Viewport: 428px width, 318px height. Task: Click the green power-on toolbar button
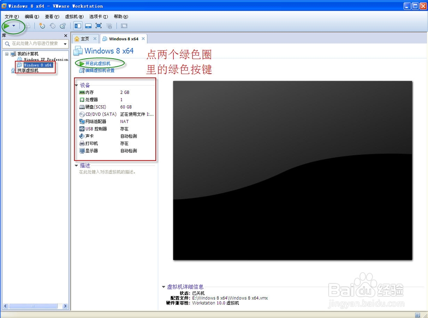coord(6,26)
